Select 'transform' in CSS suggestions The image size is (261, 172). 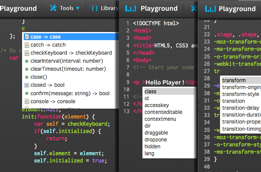pyautogui.click(x=242, y=80)
